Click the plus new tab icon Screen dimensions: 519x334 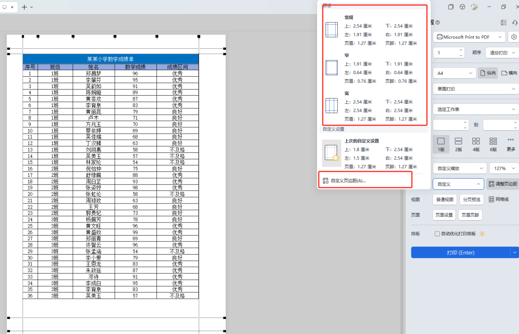coord(24,7)
